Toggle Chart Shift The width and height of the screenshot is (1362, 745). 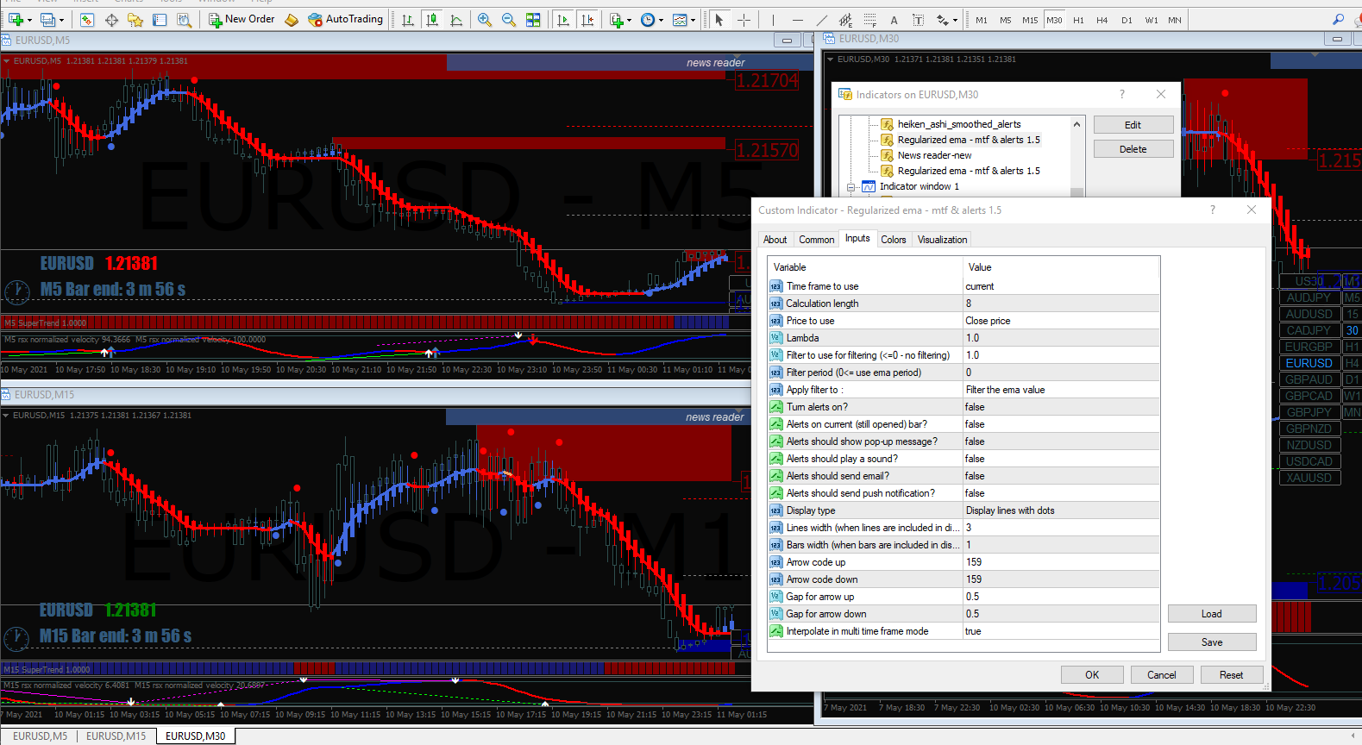(587, 20)
